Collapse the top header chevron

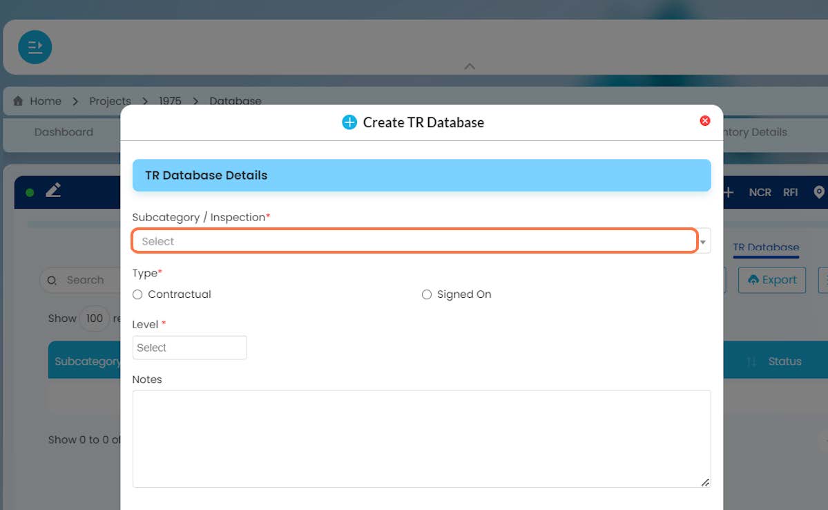(470, 66)
